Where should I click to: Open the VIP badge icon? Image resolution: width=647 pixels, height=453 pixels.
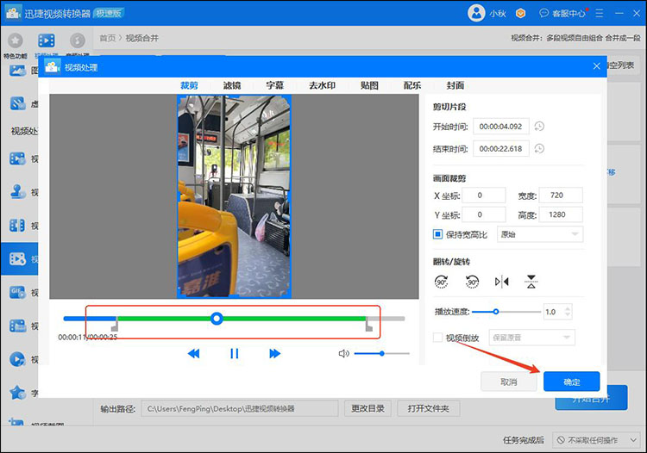(521, 13)
